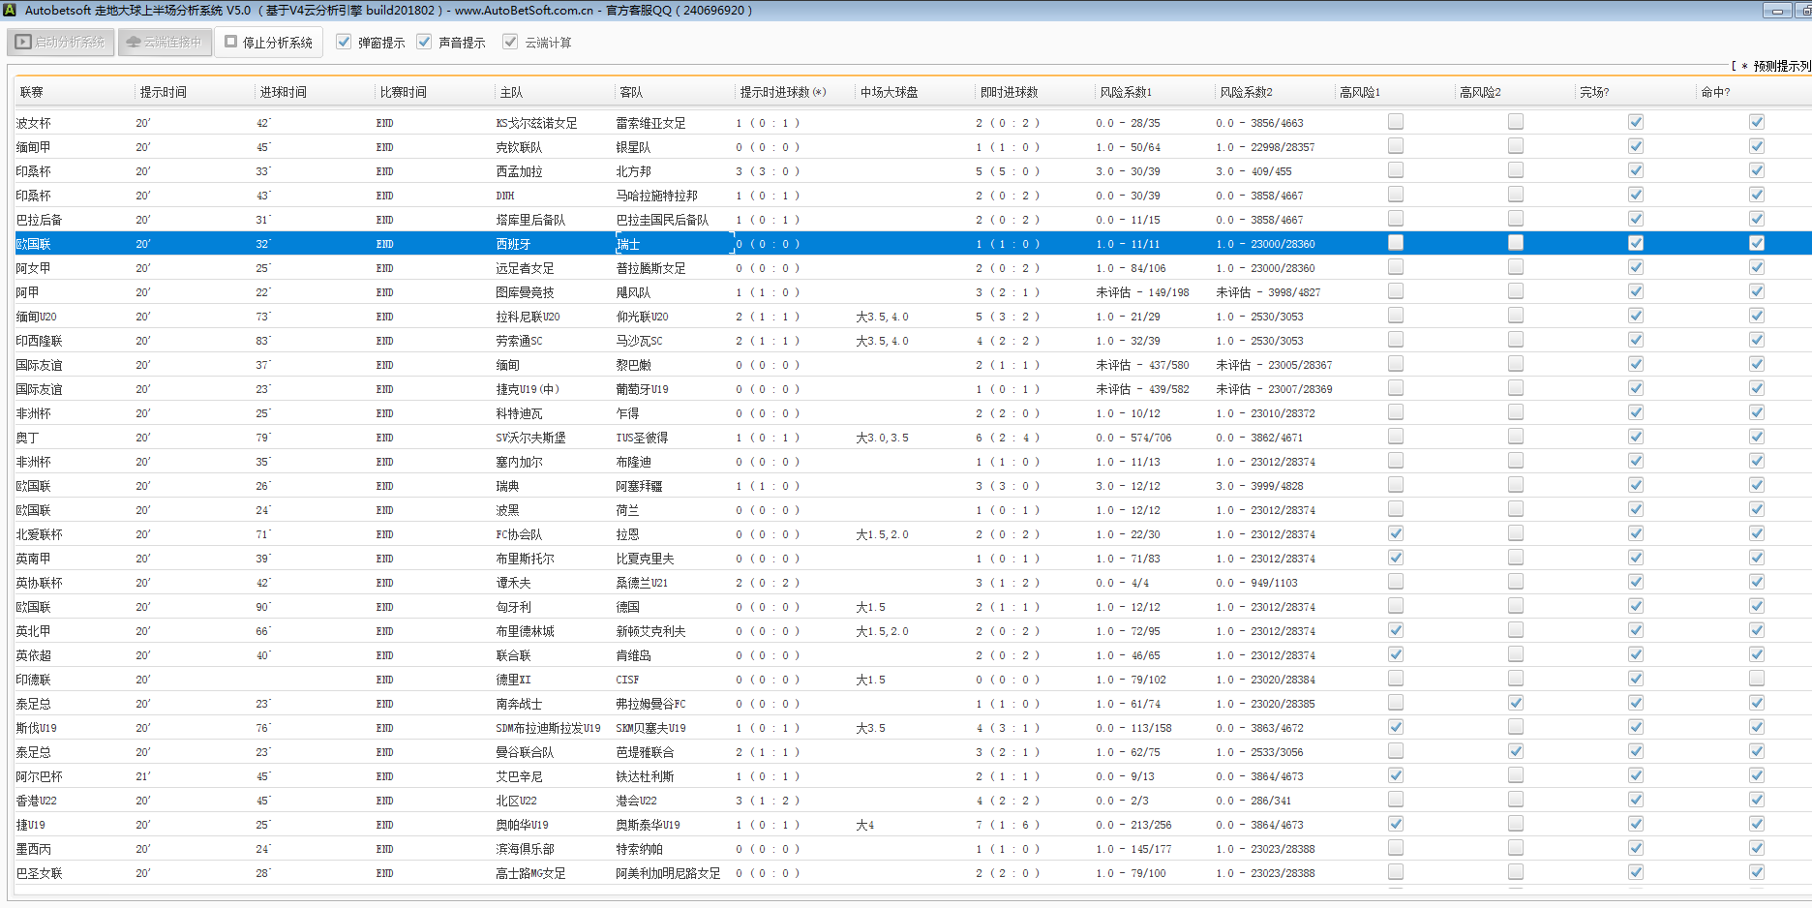The image size is (1812, 908).
Task: Click the Autobetsoft app icon in title bar
Action: click(x=10, y=11)
